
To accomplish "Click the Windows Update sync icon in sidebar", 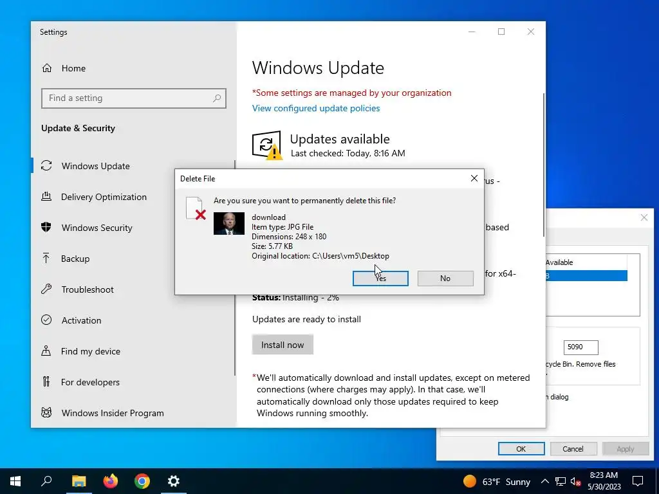I will click(46, 165).
